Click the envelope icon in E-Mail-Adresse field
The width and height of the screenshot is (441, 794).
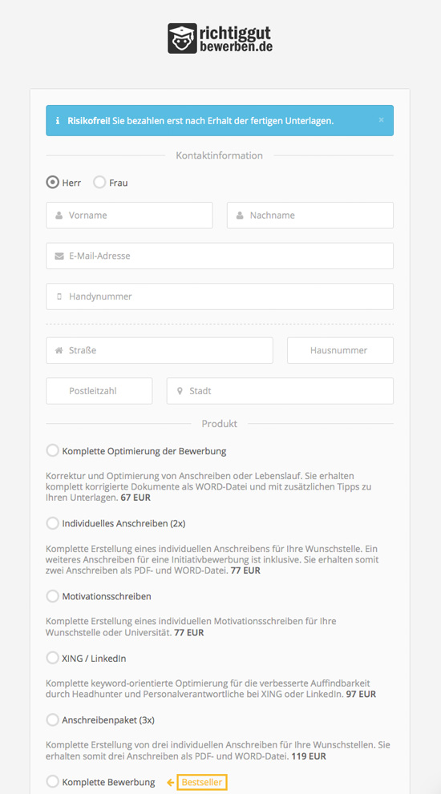click(59, 256)
